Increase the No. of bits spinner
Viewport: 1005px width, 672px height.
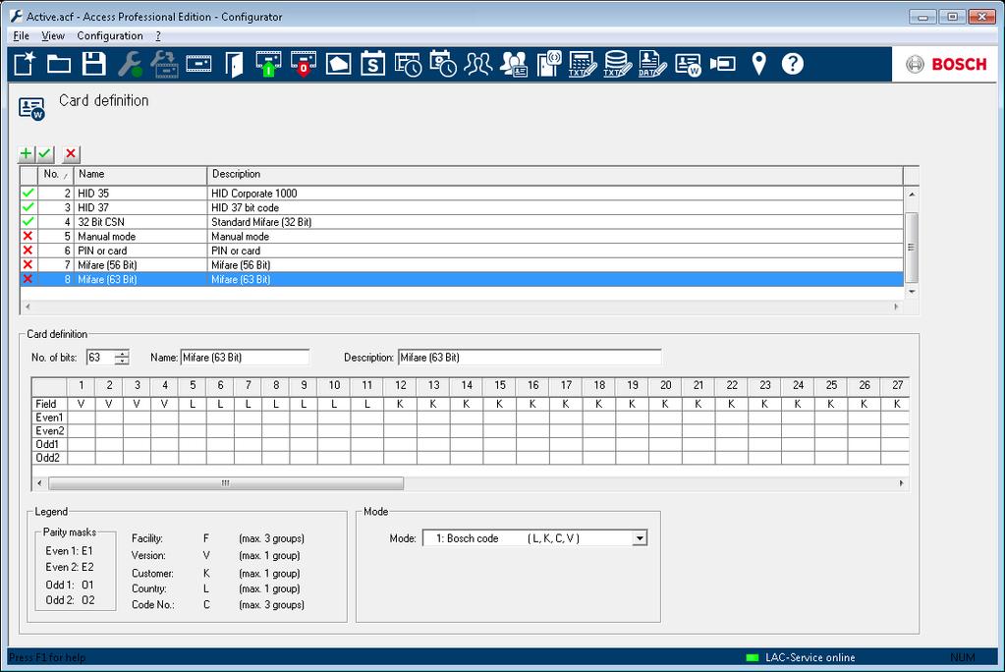tap(123, 354)
